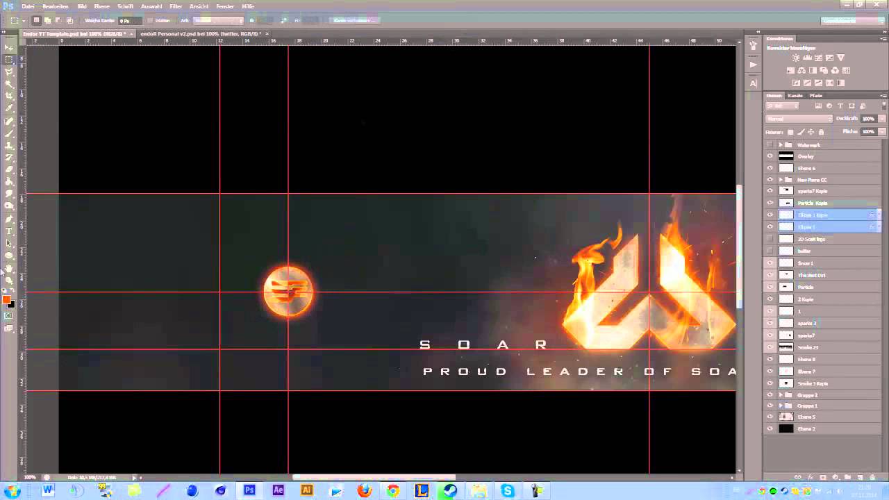Switch to the Kanäle tab

pos(795,95)
